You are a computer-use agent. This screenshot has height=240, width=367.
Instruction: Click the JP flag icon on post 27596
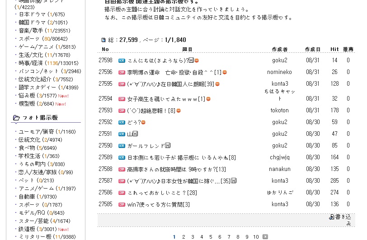point(122,72)
